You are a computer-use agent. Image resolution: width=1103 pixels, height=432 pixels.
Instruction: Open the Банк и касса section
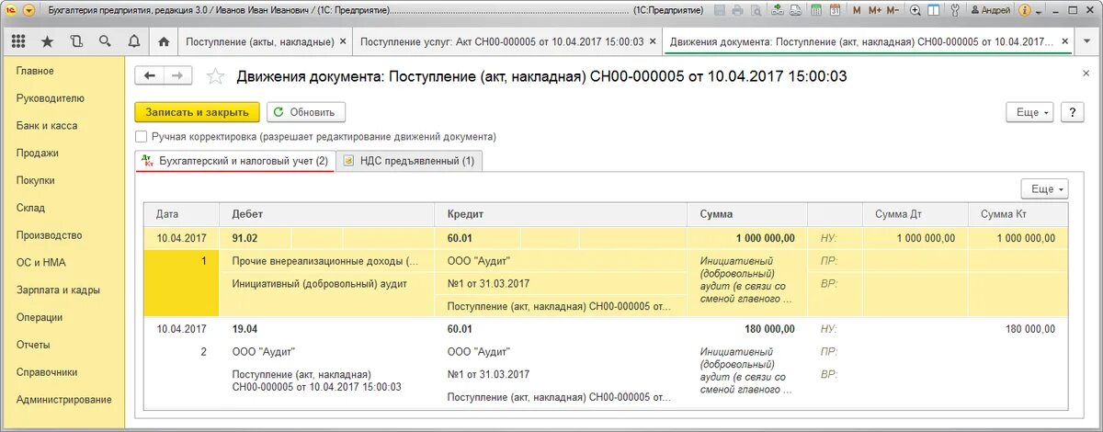click(x=47, y=126)
